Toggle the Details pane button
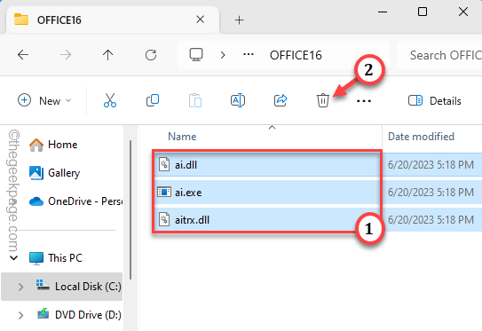This screenshot has height=331, width=482. (x=434, y=100)
